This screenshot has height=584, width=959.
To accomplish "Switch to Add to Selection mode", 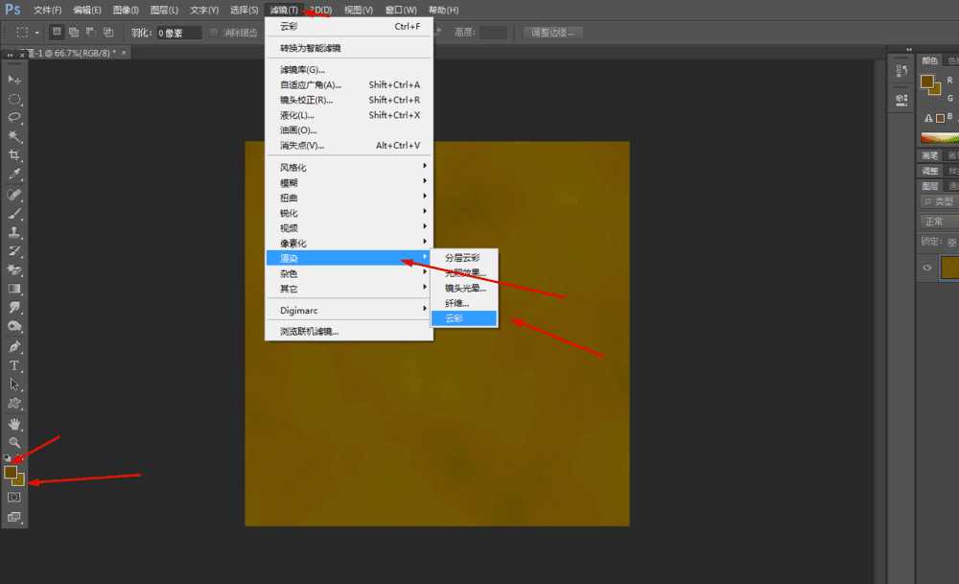I will (73, 32).
